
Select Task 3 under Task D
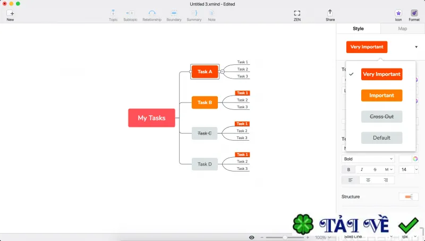[x=242, y=168]
